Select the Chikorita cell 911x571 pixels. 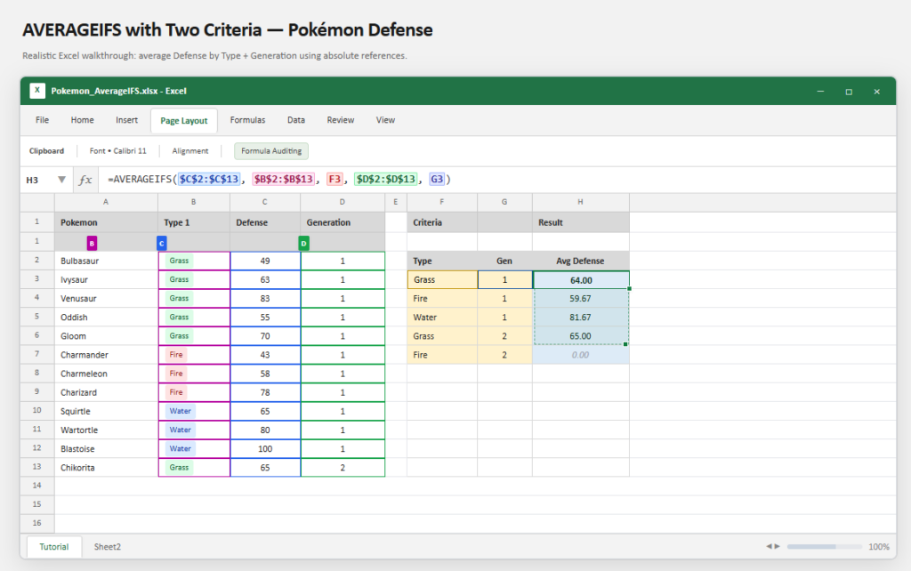106,468
